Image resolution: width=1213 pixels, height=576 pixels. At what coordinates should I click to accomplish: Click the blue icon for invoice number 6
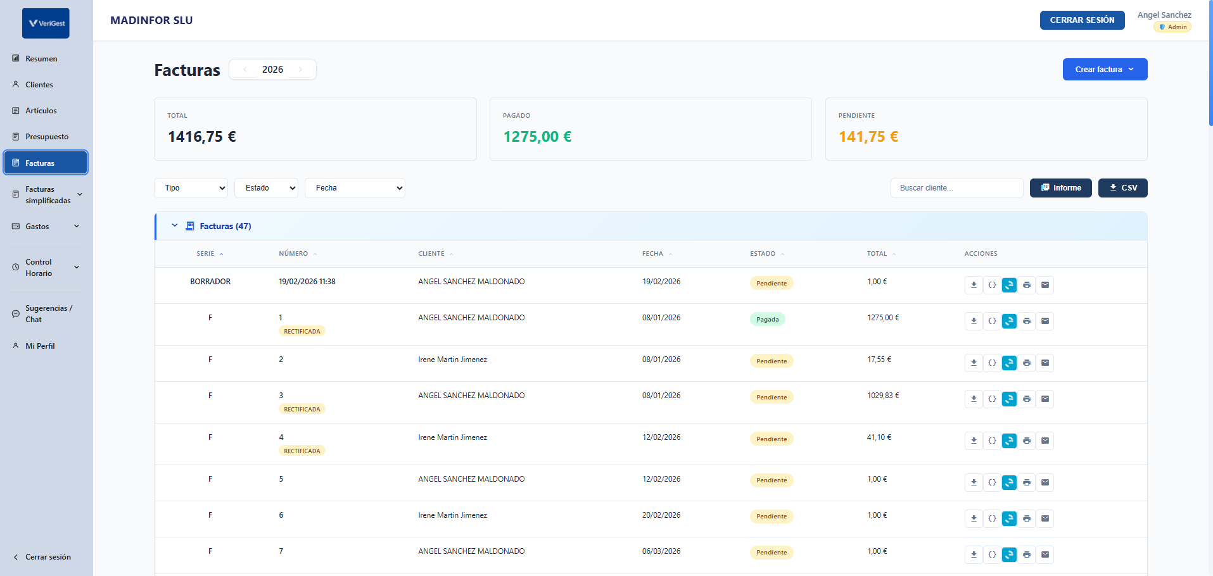[x=1009, y=518]
